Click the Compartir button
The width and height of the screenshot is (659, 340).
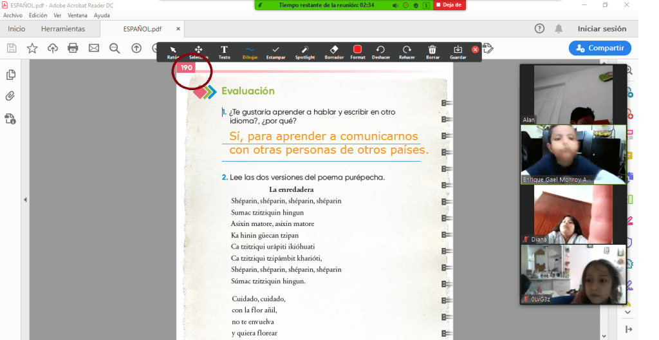[600, 48]
